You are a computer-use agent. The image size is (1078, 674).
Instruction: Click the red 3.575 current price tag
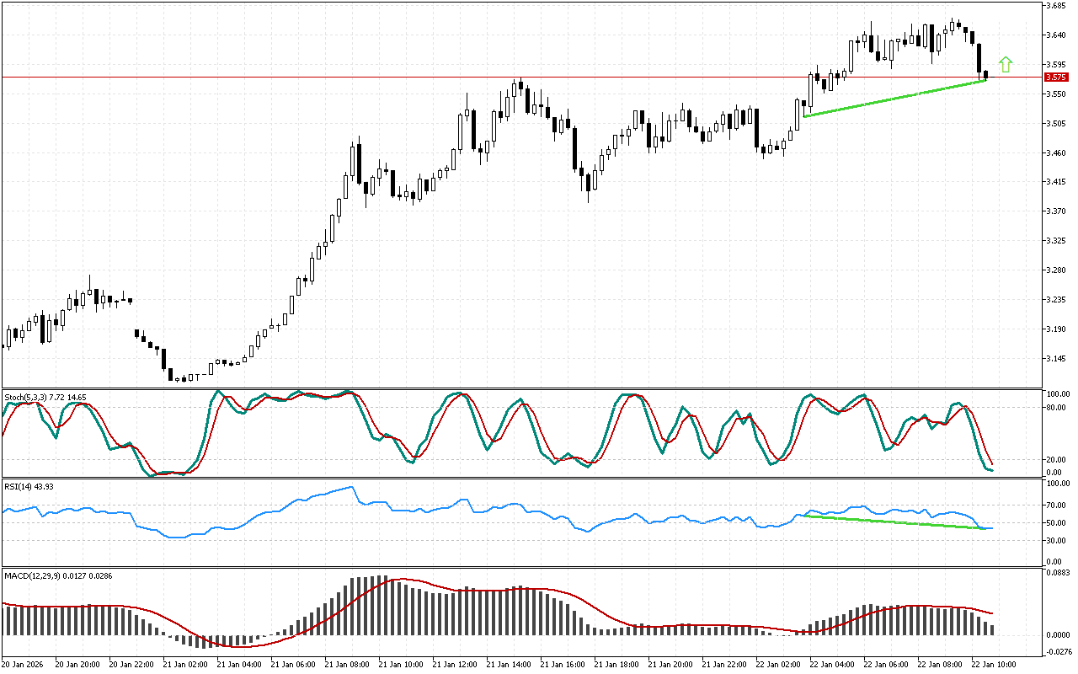click(x=1055, y=77)
